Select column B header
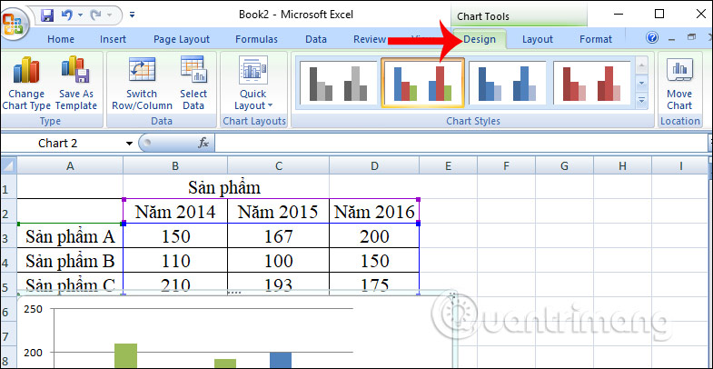Image resolution: width=713 pixels, height=369 pixels. point(175,166)
